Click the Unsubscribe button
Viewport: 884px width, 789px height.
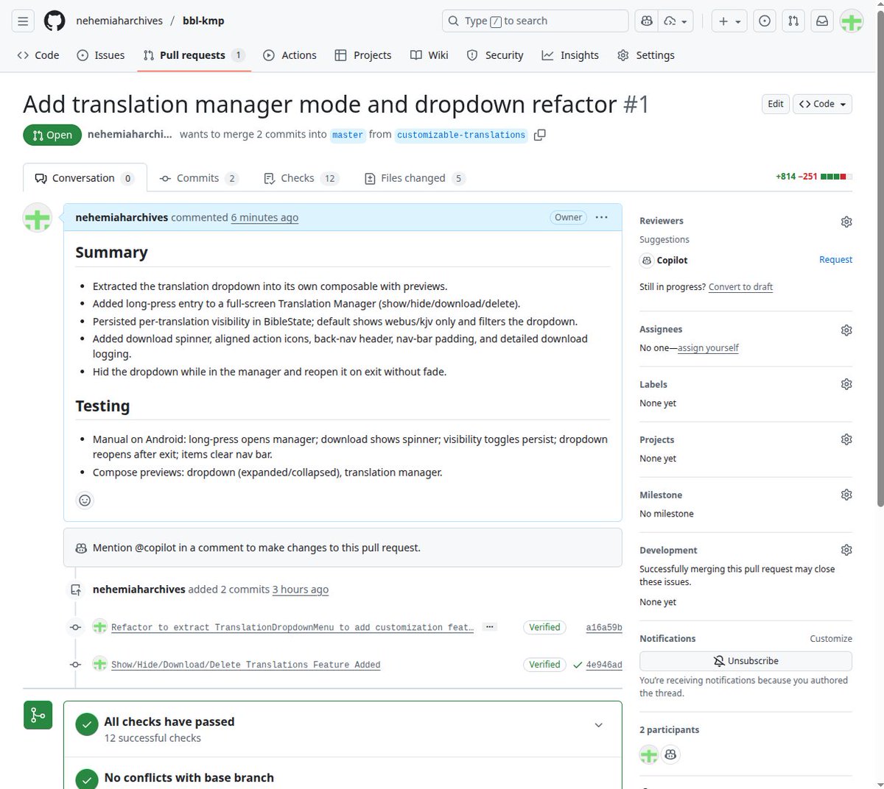[746, 661]
